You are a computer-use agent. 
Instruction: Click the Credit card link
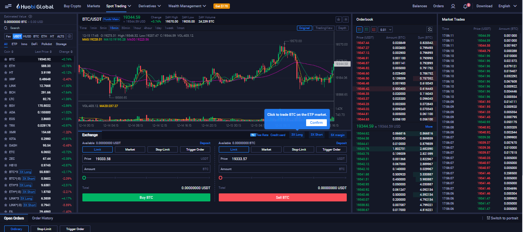[x=278, y=135]
